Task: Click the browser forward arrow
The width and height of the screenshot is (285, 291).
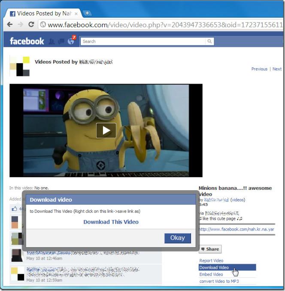Action: (20, 24)
